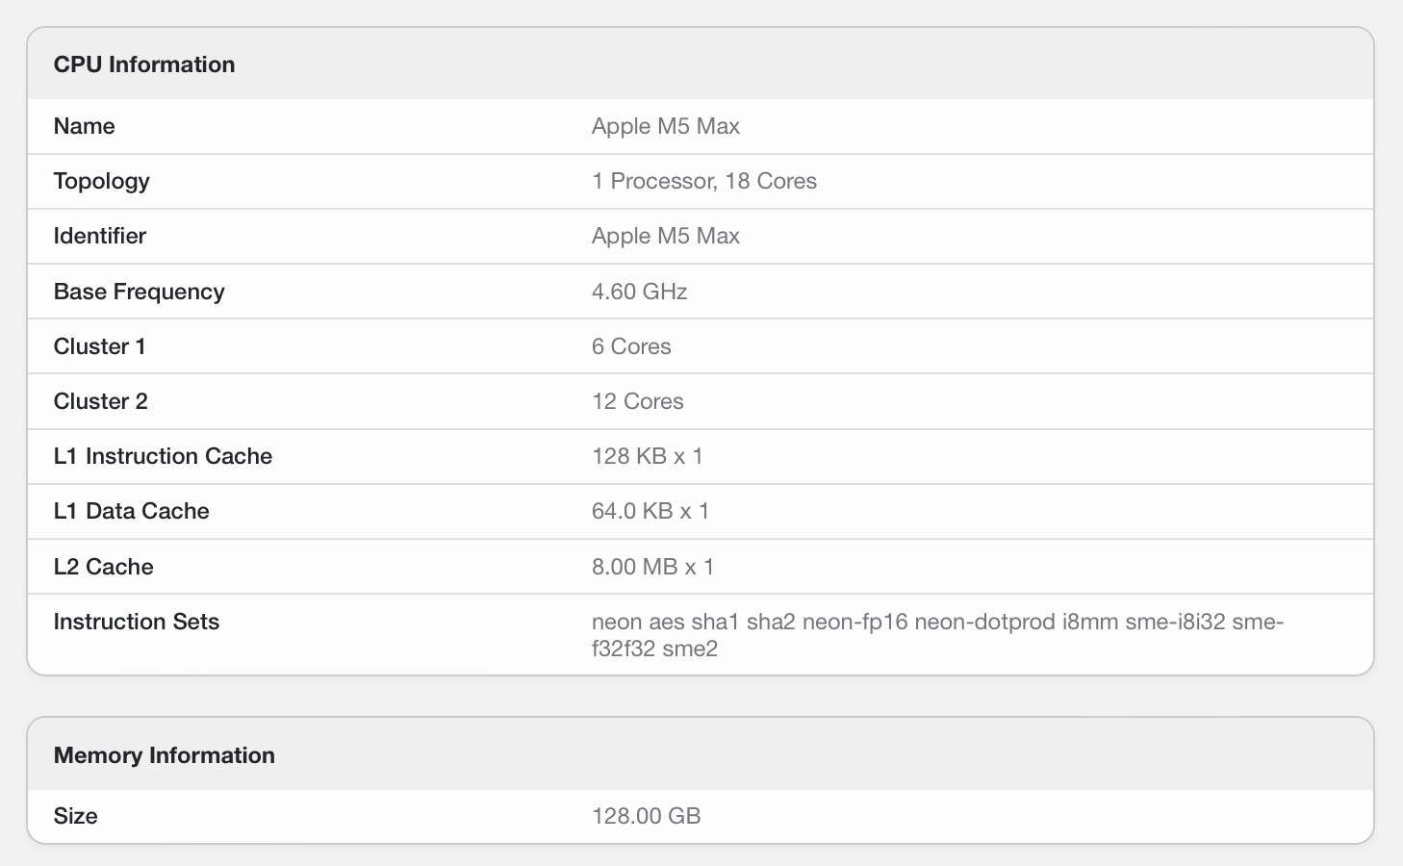Click the Instruction Sets label
Image resolution: width=1403 pixels, height=866 pixels.
(x=137, y=622)
